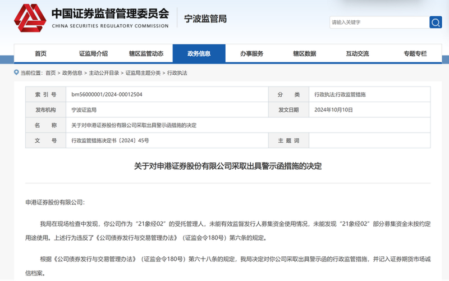Click the paragraph starting 根据《公司债券发行与交易管理办法》
This screenshot has width=449, height=281.
228,266
